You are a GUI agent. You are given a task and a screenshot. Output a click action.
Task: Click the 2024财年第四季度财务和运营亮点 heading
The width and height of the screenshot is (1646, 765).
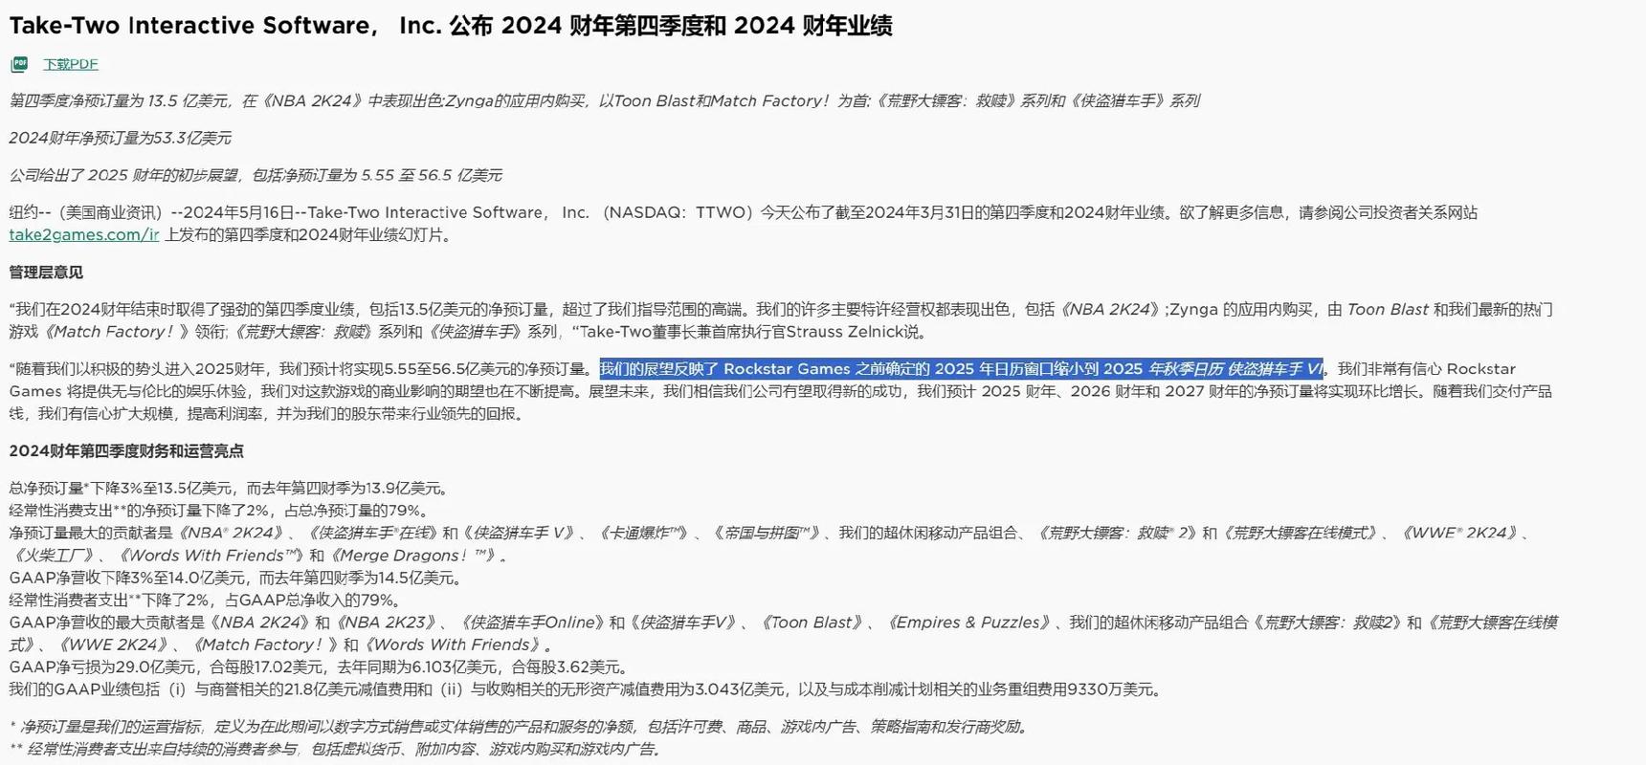(x=126, y=450)
